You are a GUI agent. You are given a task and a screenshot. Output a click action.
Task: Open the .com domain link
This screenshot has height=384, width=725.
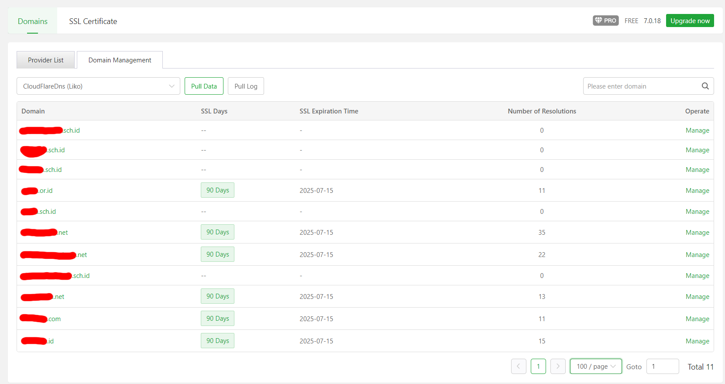54,319
